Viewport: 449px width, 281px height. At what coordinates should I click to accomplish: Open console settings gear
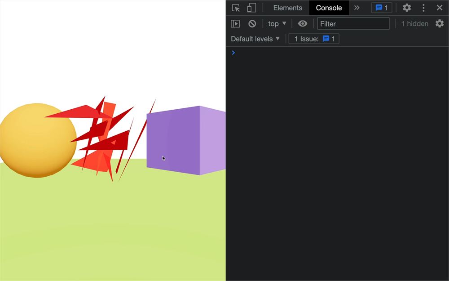click(x=439, y=23)
